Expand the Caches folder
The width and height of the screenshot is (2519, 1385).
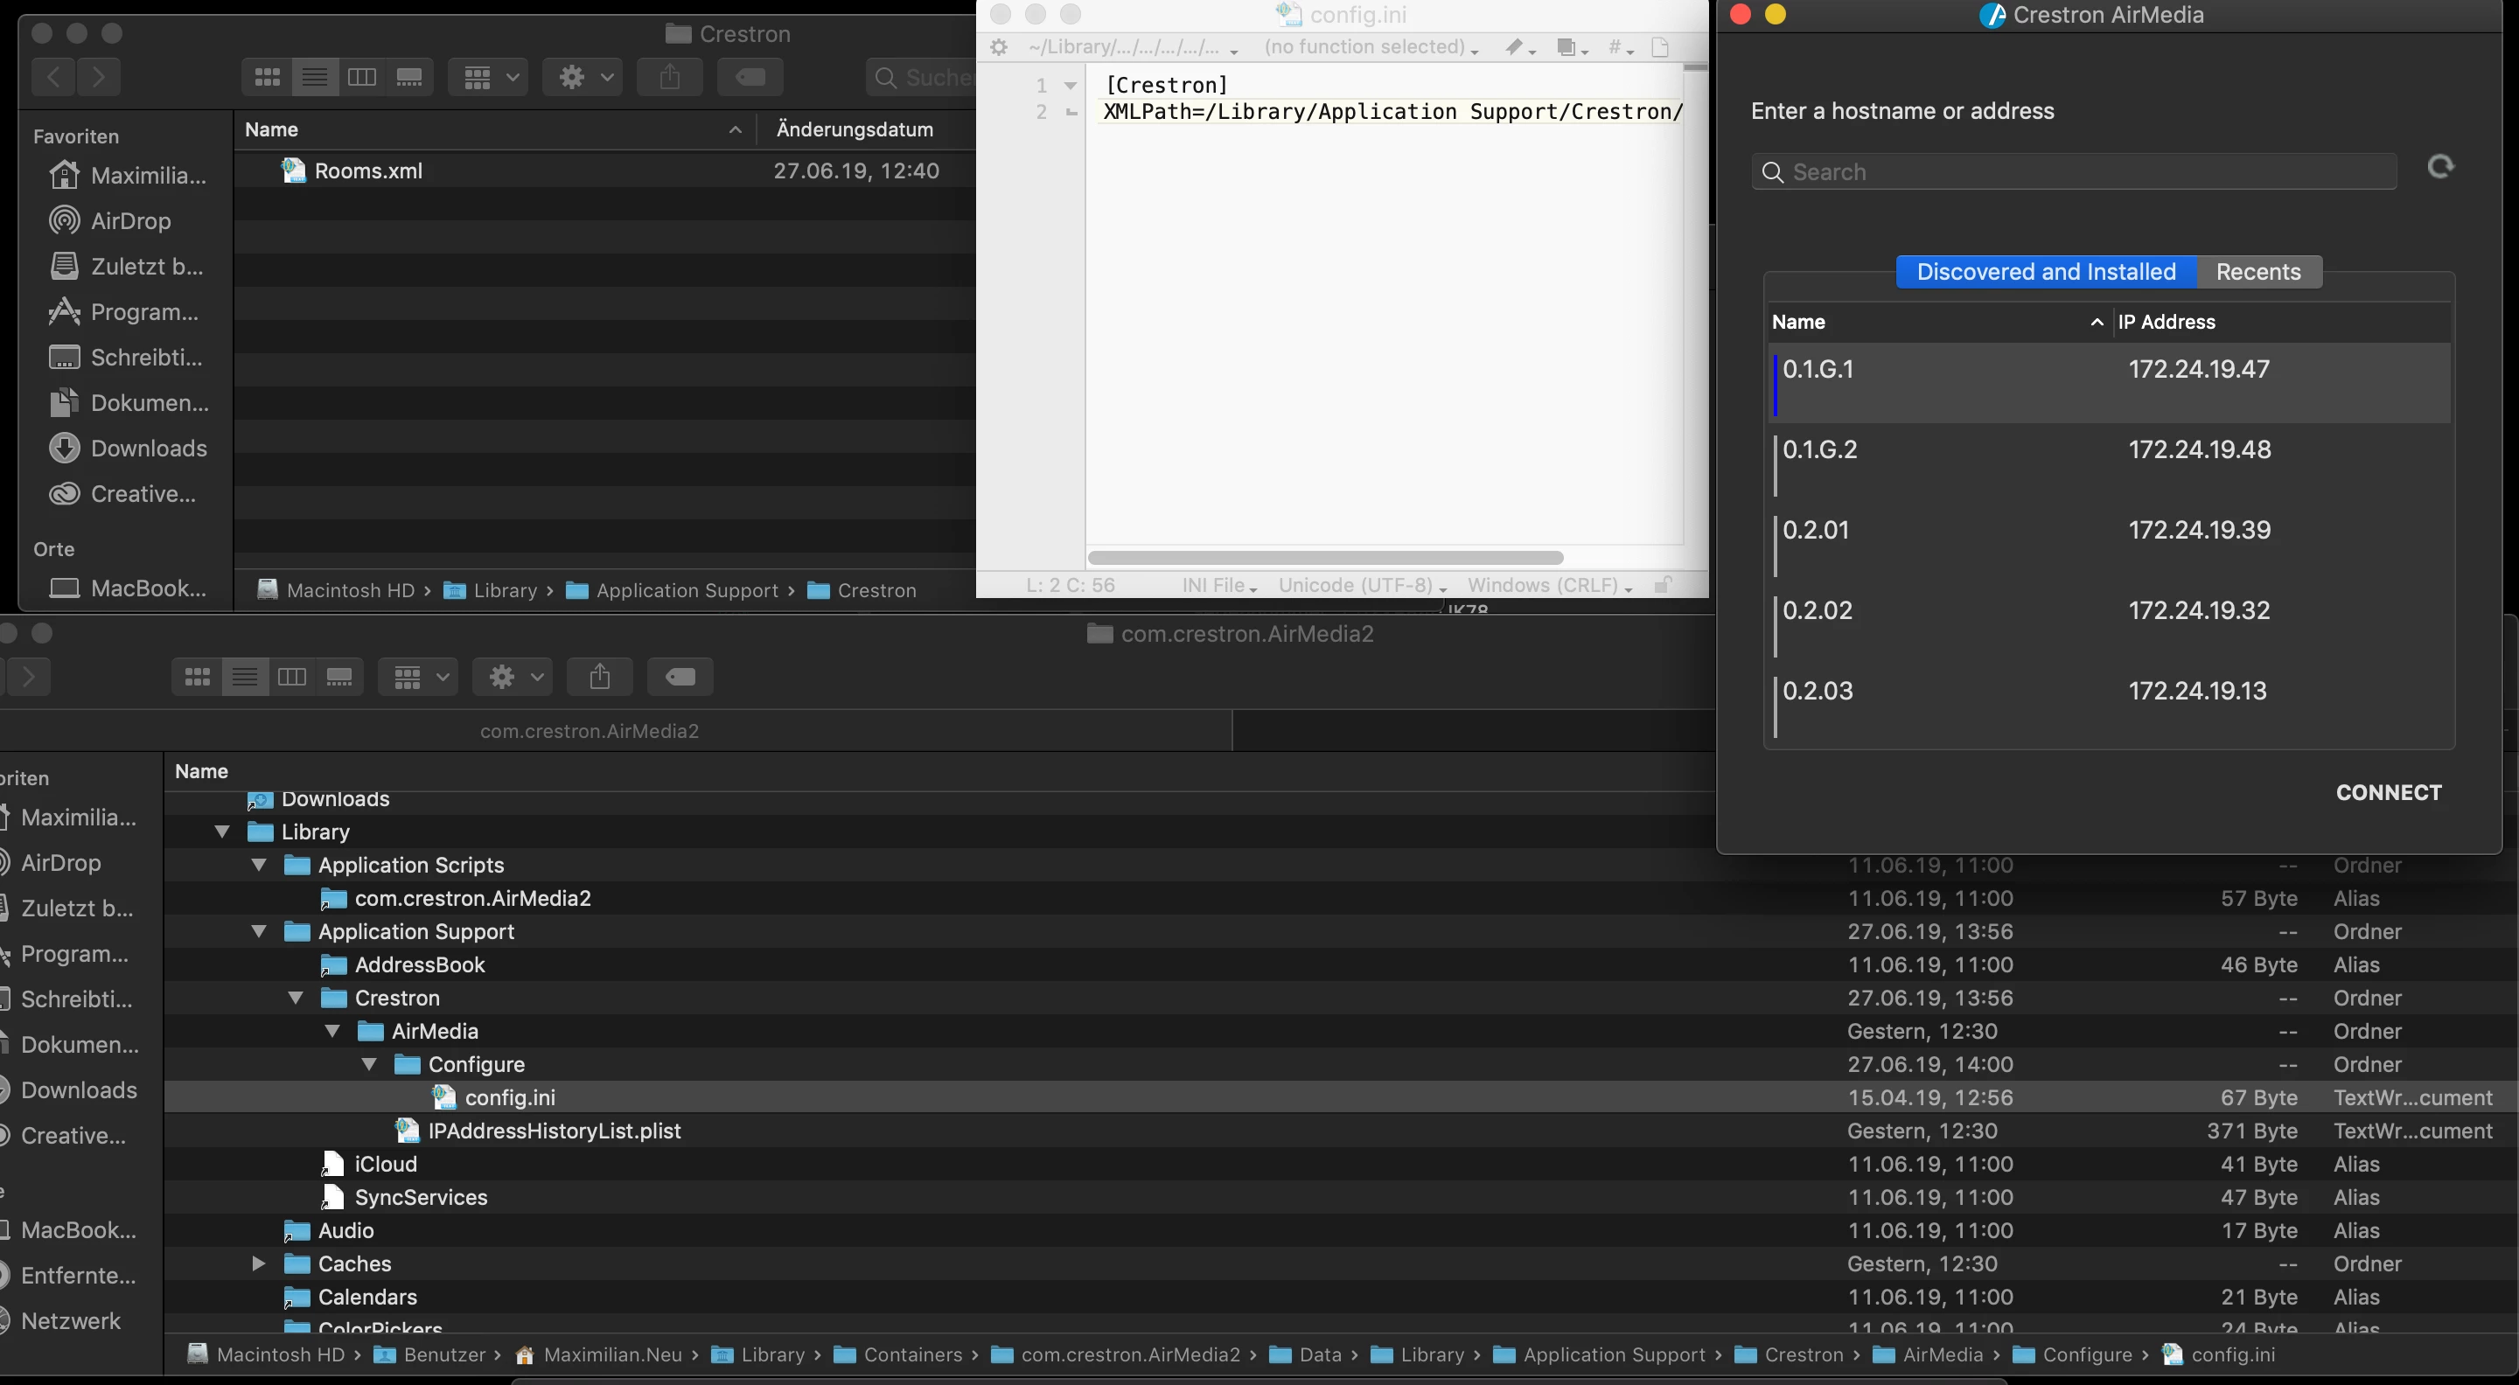pyautogui.click(x=258, y=1263)
